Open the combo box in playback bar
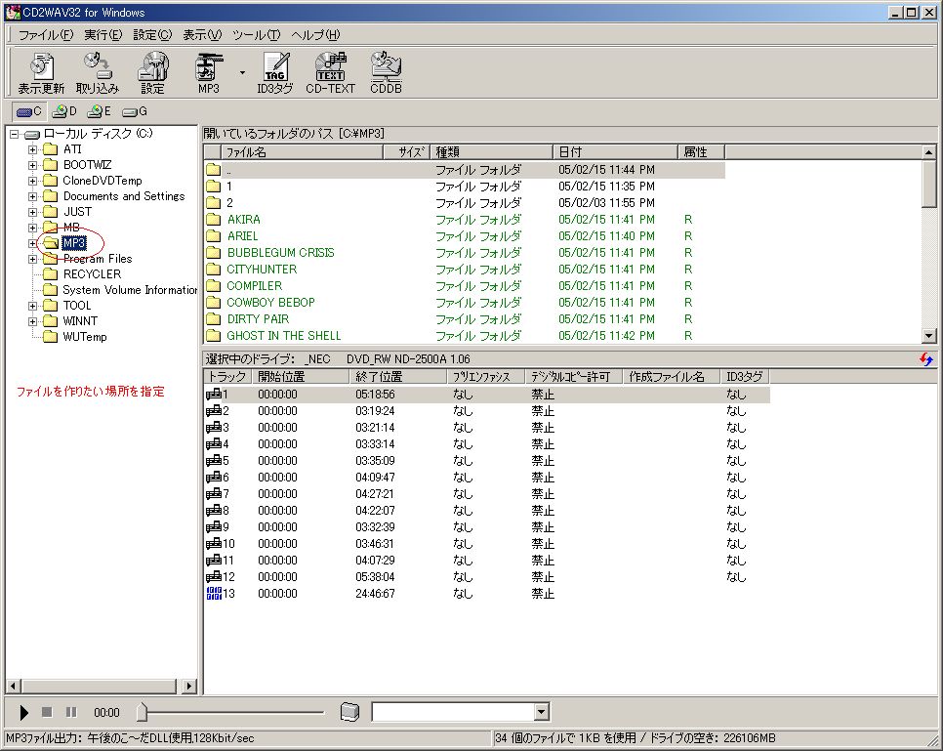 (x=542, y=713)
